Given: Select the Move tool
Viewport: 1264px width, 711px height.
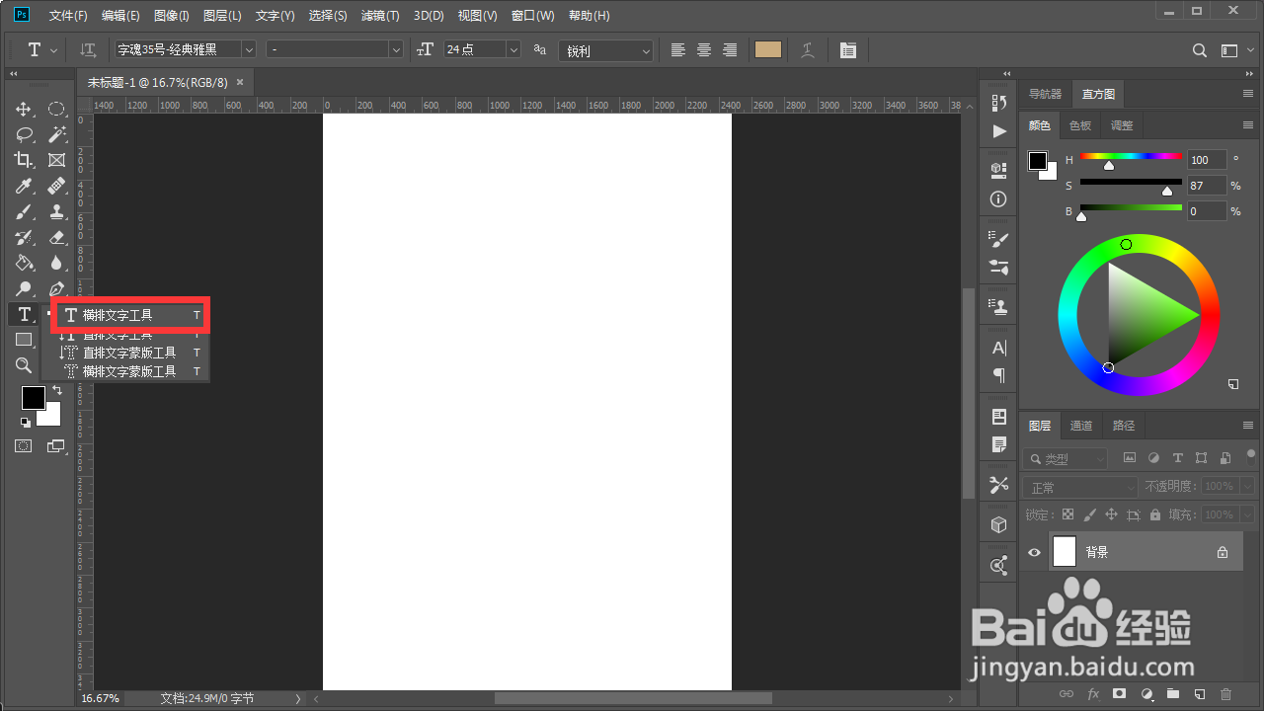Looking at the screenshot, I should (24, 109).
